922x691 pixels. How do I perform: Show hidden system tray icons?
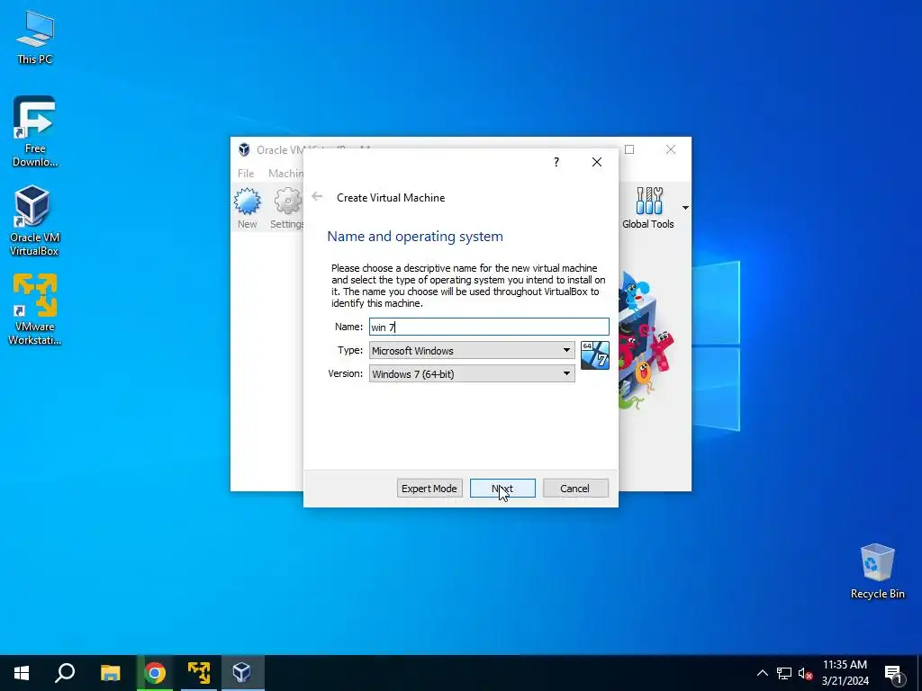(x=762, y=673)
